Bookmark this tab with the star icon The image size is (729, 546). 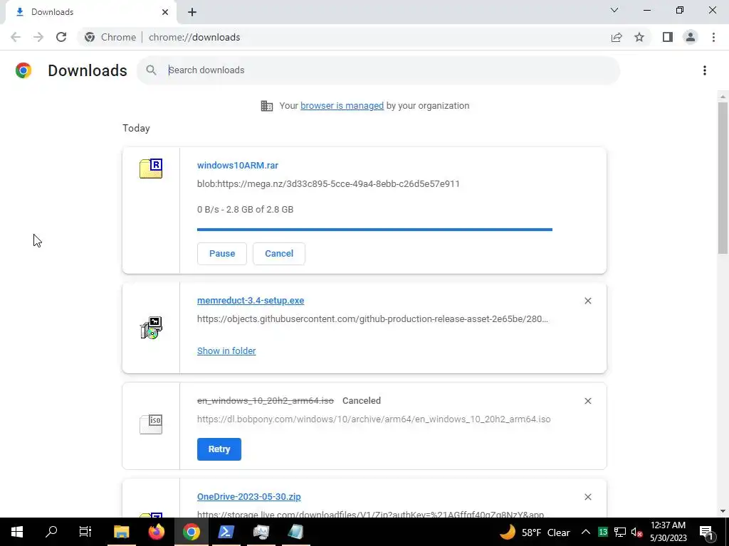pos(639,37)
